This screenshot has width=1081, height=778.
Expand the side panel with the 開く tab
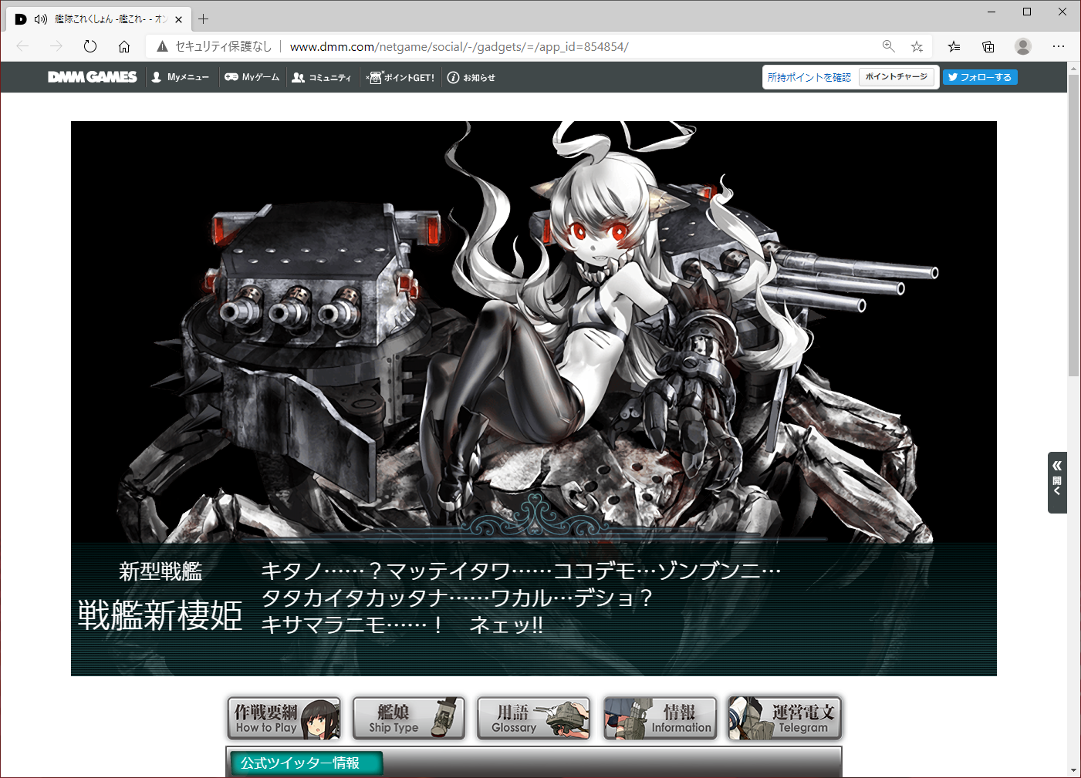click(x=1057, y=483)
